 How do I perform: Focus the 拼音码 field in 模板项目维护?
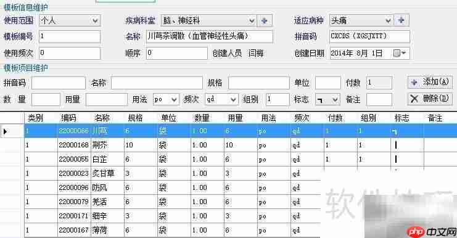[x=59, y=83]
